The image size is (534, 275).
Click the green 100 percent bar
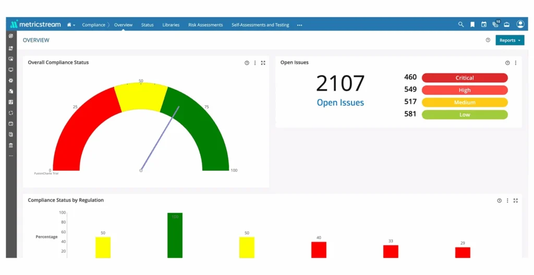pos(175,235)
